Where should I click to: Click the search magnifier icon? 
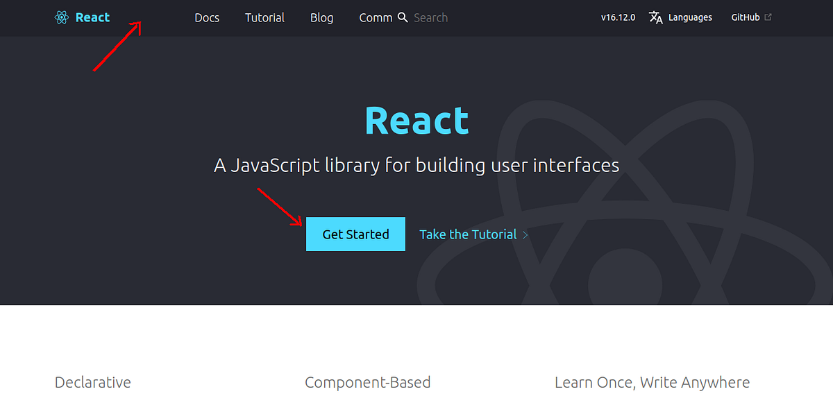click(403, 17)
